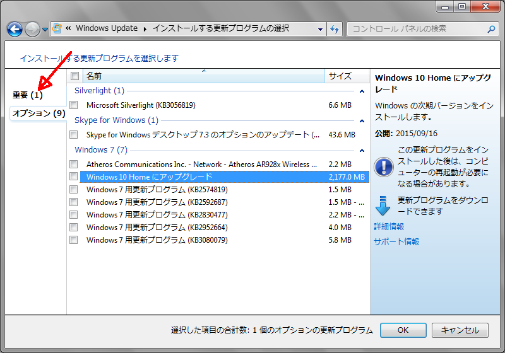Click the 43.6 MB size cell
This screenshot has width=505, height=353.
(342, 135)
